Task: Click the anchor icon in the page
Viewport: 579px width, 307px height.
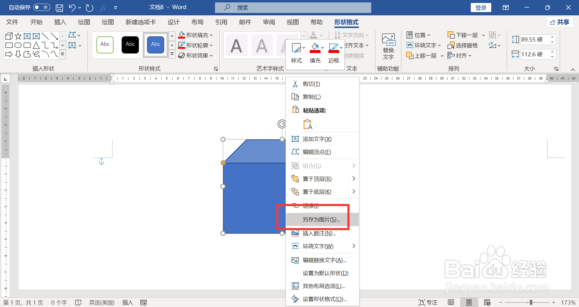Action: [x=101, y=162]
